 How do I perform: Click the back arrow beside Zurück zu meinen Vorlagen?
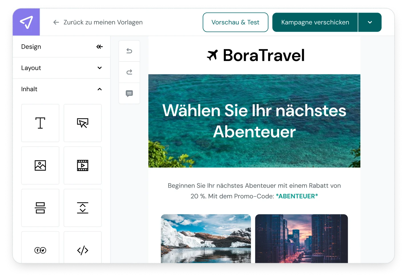click(x=56, y=22)
